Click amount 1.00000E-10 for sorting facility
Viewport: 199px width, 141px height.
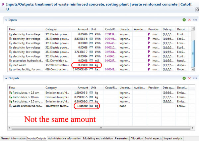coord(80,69)
